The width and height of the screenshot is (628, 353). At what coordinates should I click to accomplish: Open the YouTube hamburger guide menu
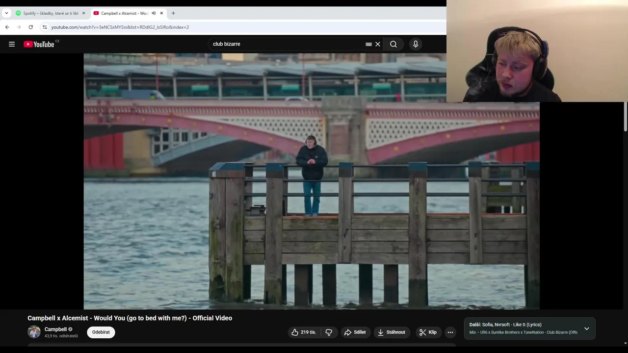(12, 44)
